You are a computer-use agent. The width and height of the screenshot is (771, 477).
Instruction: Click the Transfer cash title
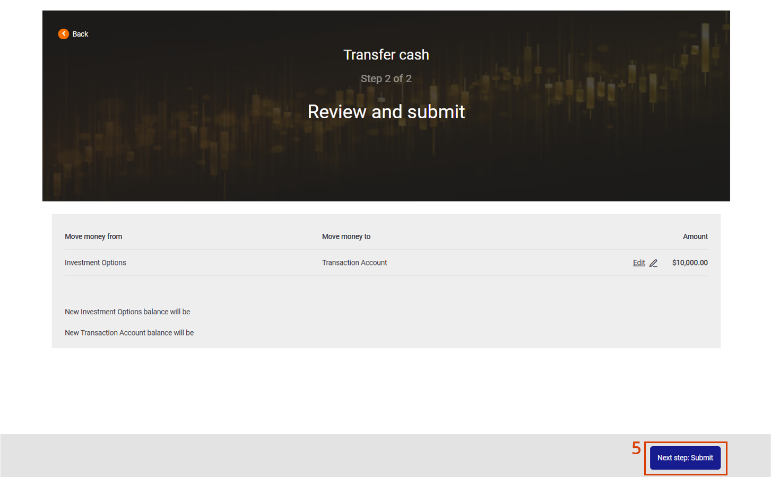tap(386, 55)
